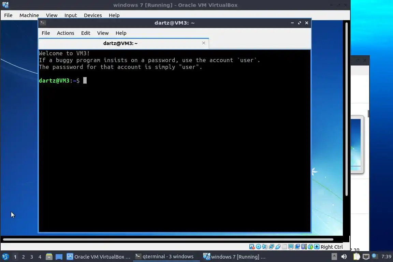The image size is (393, 262).
Task: Open the network adapters status icon
Action: [x=272, y=247]
